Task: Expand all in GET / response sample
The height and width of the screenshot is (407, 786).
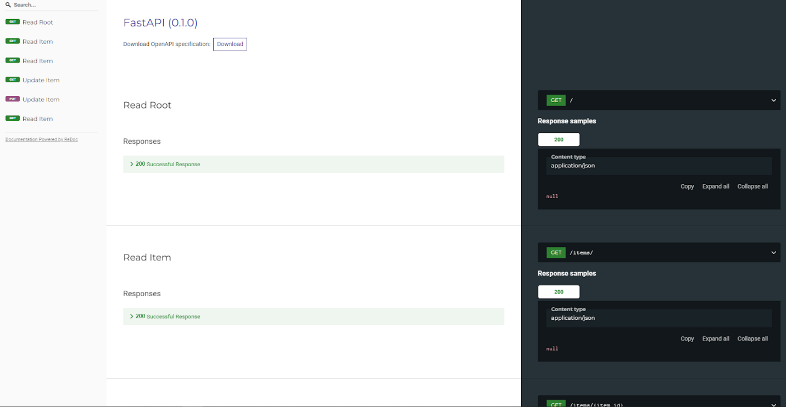Action: tap(716, 186)
